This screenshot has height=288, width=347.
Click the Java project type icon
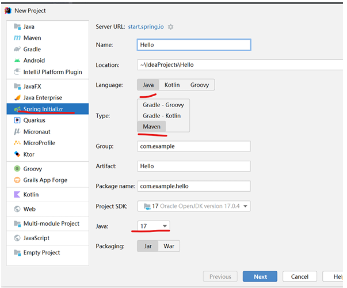(x=17, y=26)
